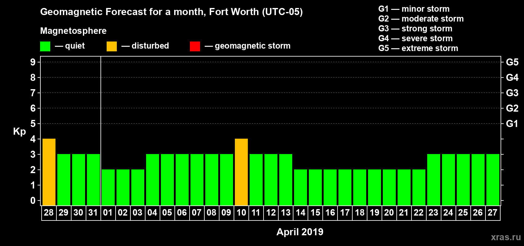Click Kp value 9 on the axis

(x=33, y=62)
